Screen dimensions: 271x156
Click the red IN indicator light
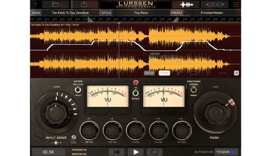(x=136, y=83)
